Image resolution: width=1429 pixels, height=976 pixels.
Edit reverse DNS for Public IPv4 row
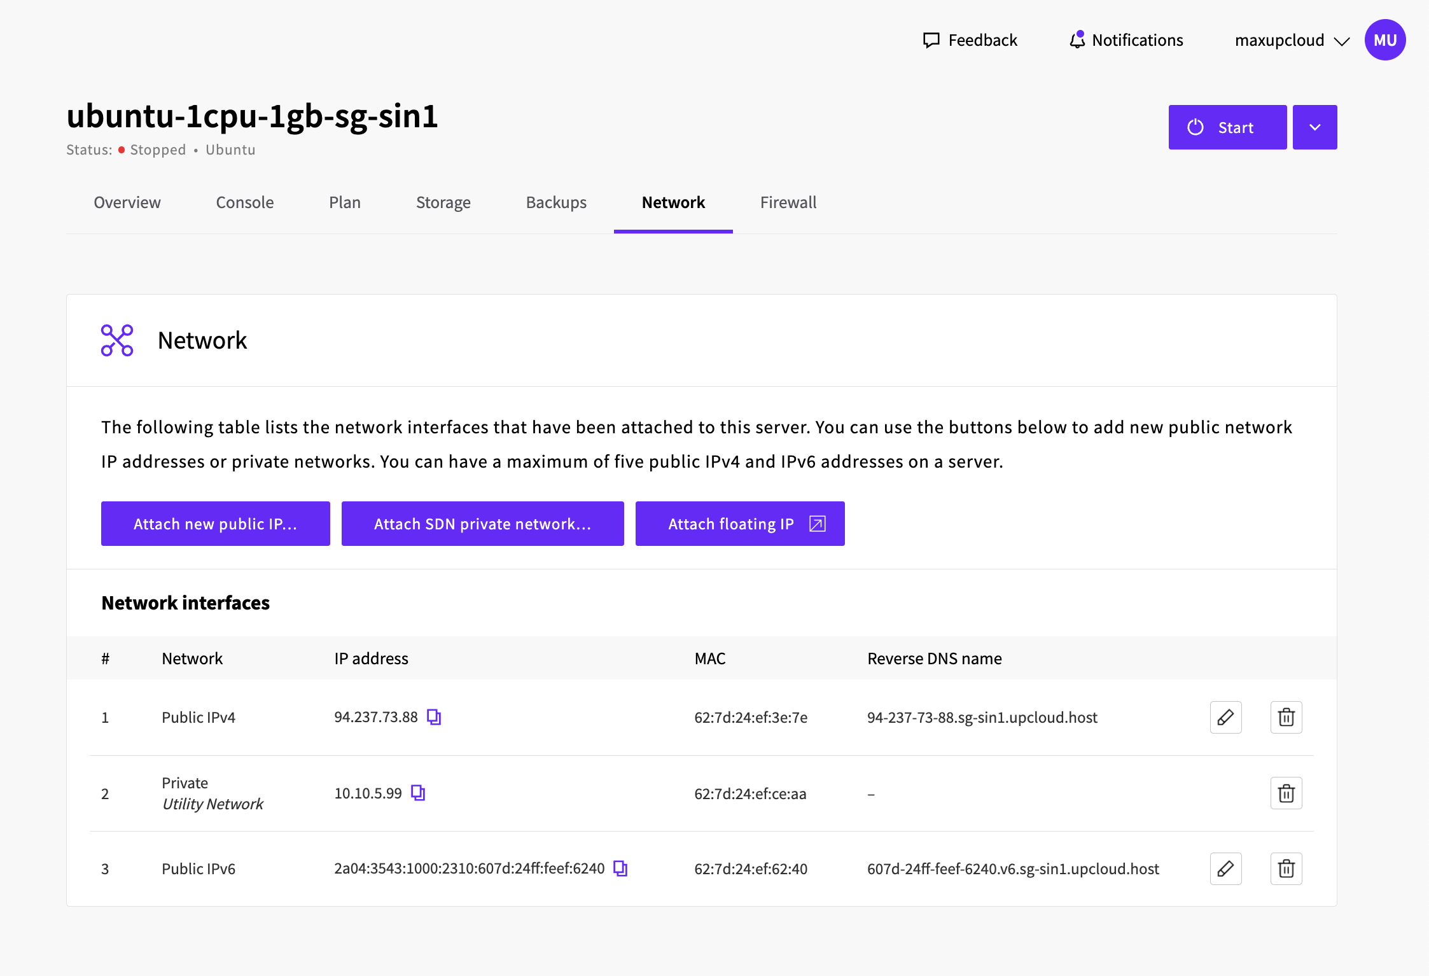pos(1225,718)
